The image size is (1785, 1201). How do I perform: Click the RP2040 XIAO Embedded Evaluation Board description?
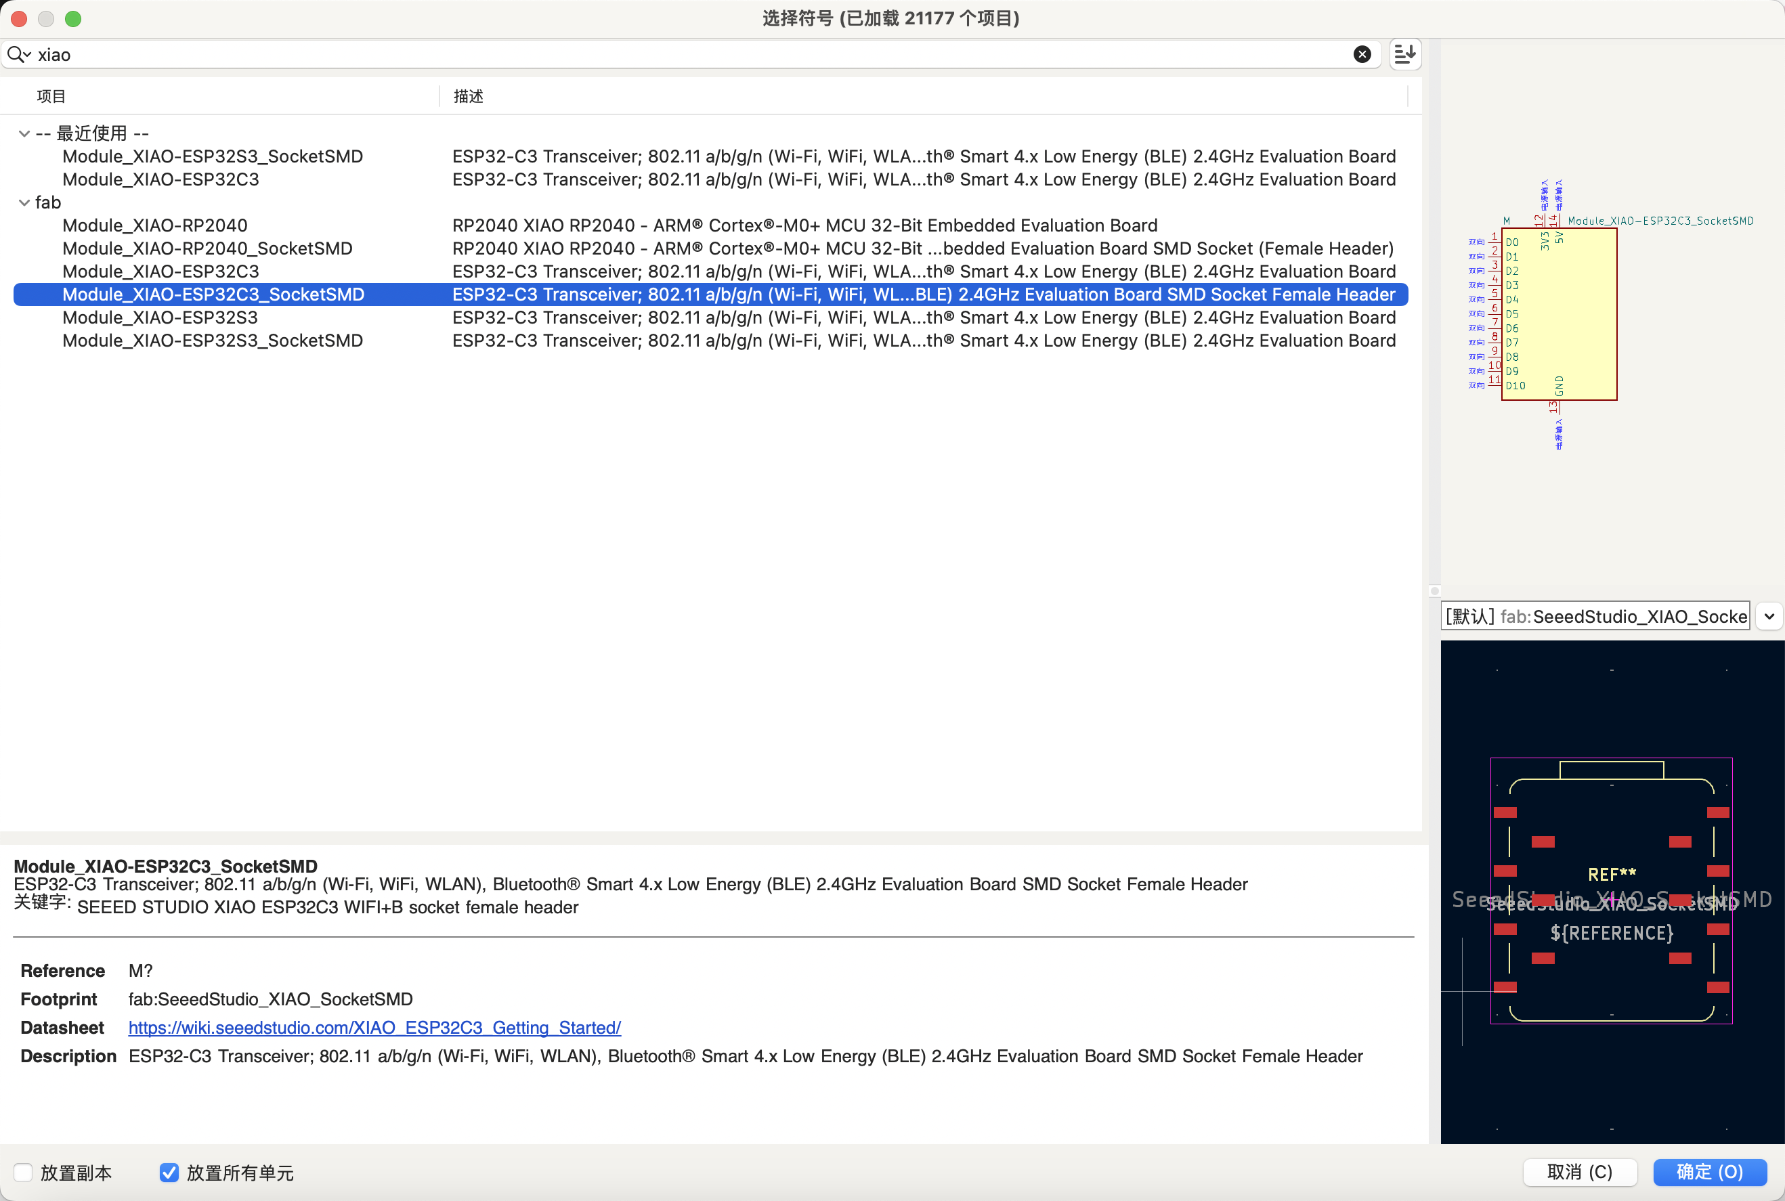point(804,225)
